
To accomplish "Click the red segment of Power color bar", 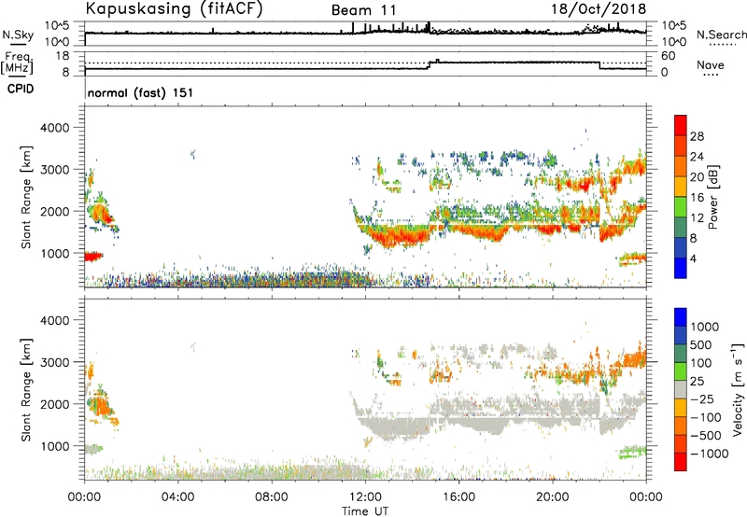I will 681,125.
